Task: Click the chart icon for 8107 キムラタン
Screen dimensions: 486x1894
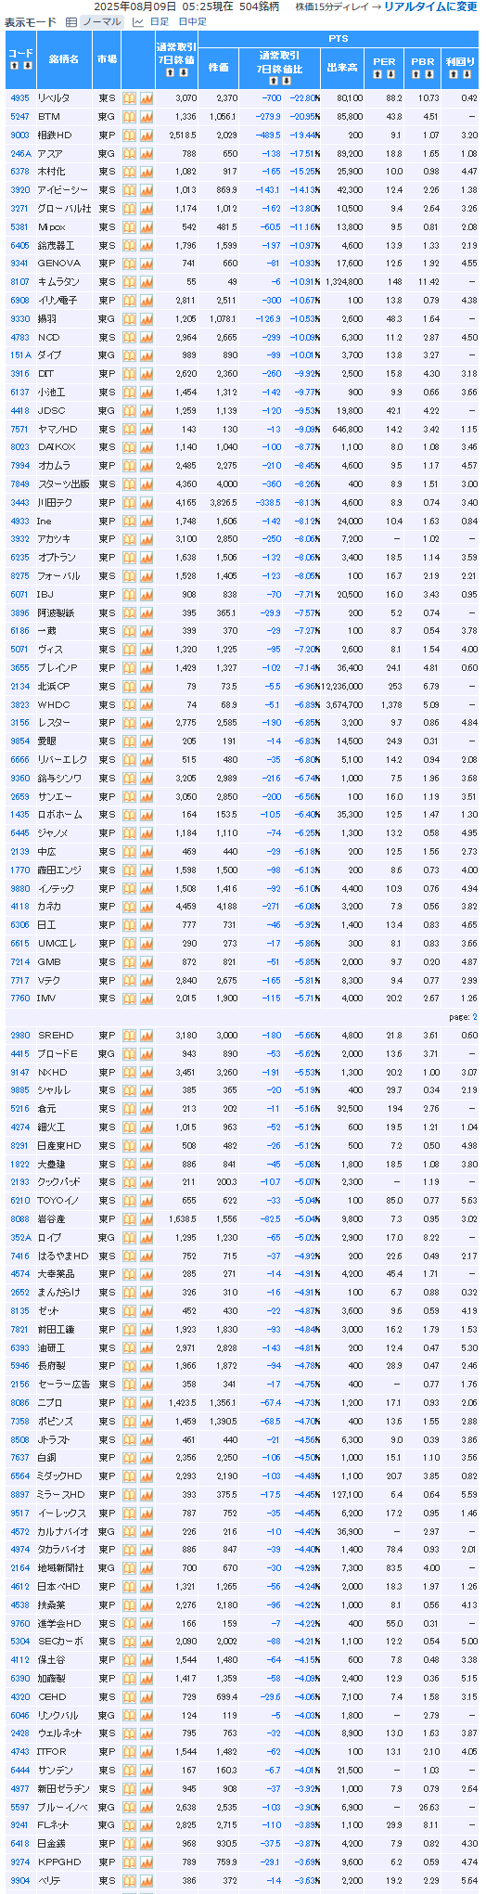Action: pos(146,282)
